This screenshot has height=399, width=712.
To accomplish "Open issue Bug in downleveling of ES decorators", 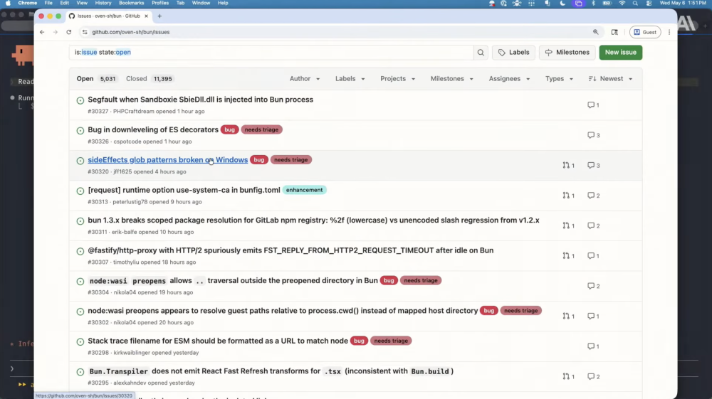I will tap(153, 129).
